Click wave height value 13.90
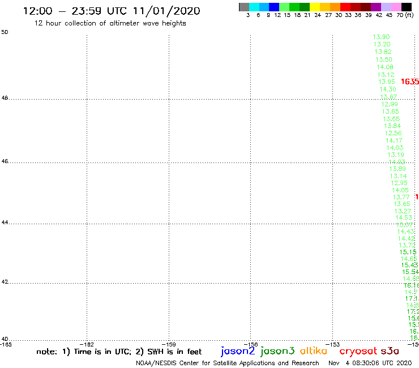The width and height of the screenshot is (419, 368). coord(381,37)
